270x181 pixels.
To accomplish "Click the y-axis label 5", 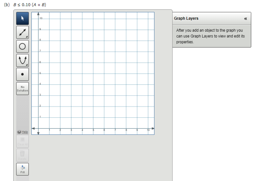I will click(40, 73).
